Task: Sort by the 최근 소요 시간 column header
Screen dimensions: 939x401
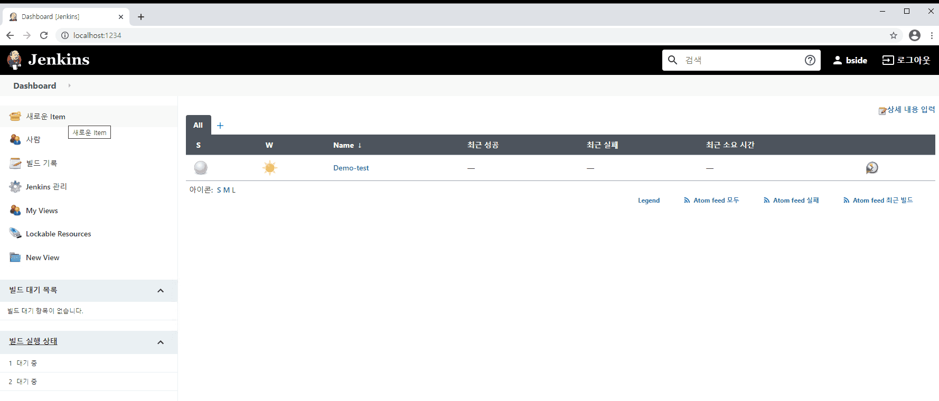Action: (730, 145)
